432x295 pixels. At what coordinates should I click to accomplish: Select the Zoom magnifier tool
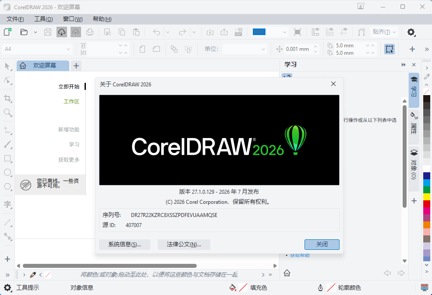(x=8, y=113)
